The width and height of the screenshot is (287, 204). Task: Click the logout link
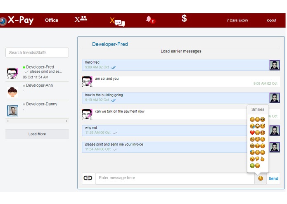[271, 20]
